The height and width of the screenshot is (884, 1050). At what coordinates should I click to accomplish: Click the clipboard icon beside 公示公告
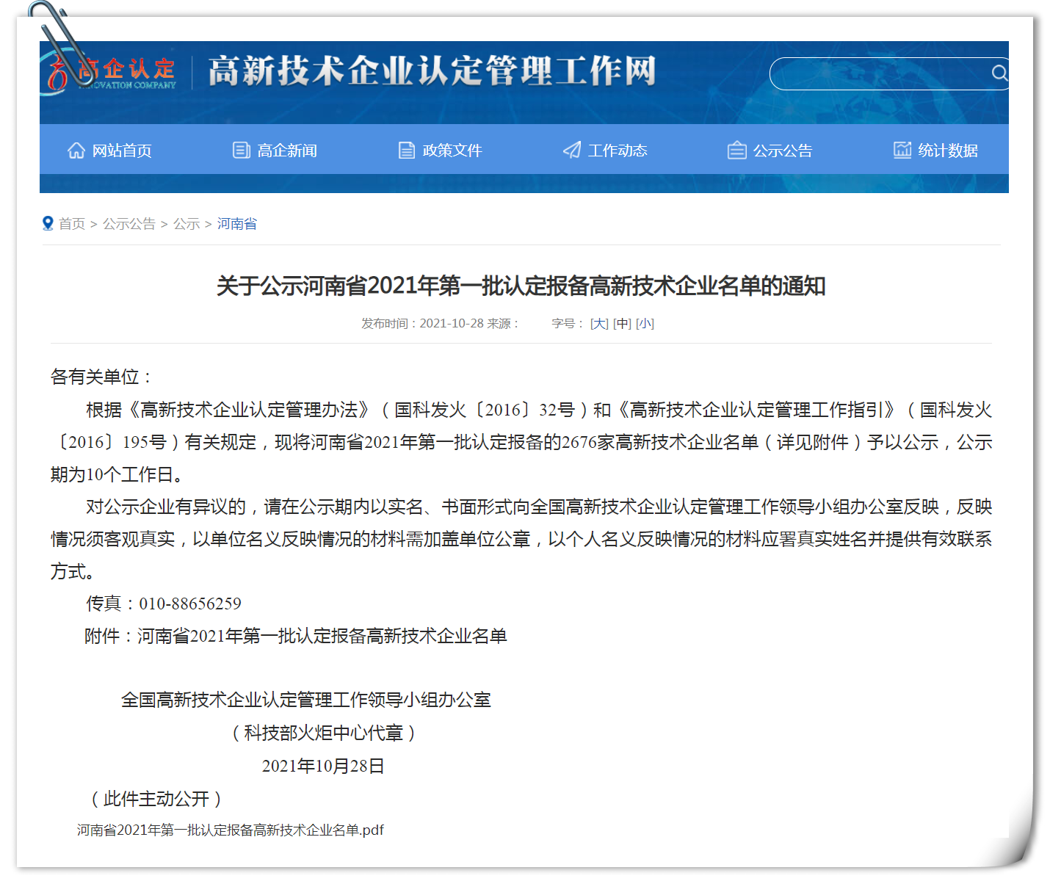736,151
